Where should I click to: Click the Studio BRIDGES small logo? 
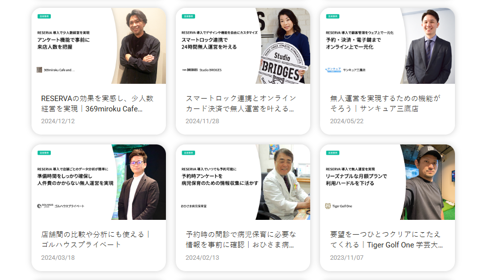(x=190, y=70)
